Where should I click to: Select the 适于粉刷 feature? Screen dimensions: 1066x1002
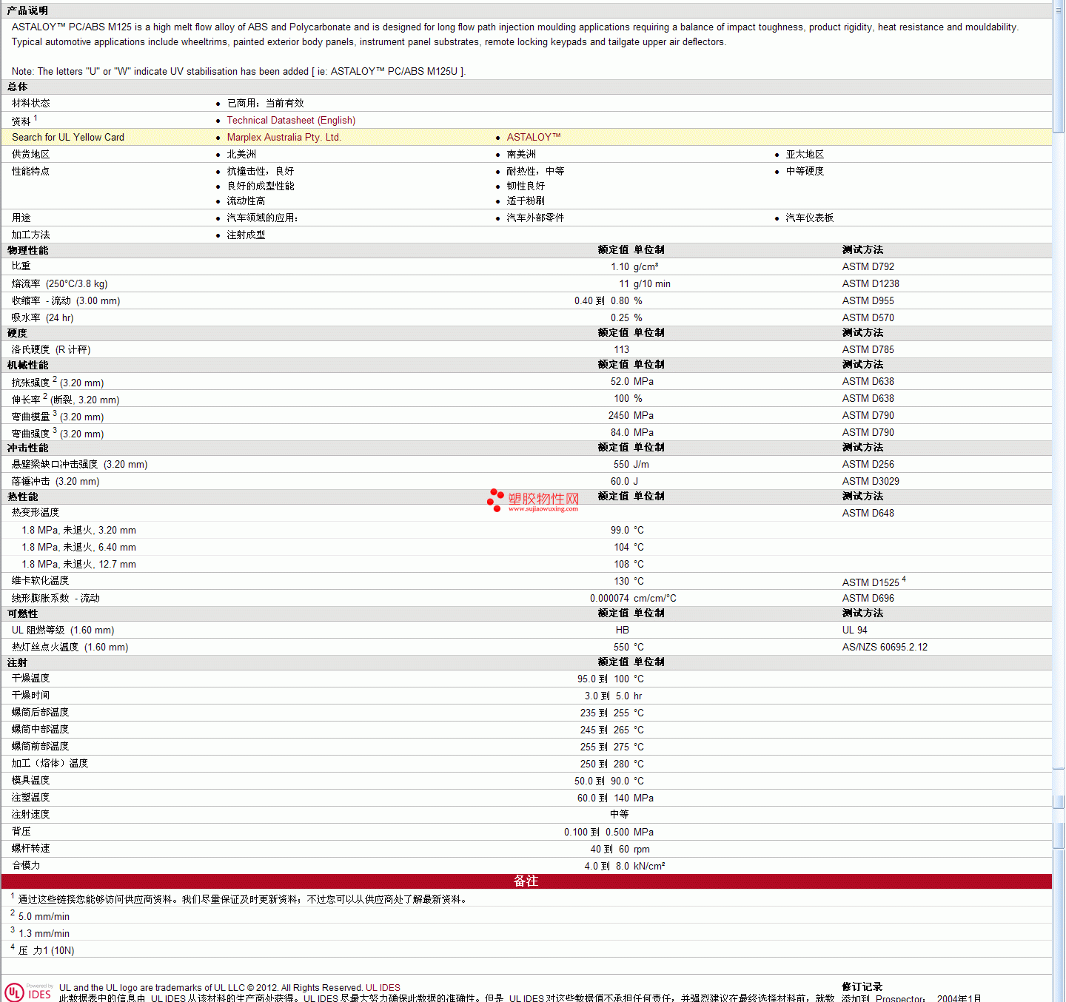526,201
